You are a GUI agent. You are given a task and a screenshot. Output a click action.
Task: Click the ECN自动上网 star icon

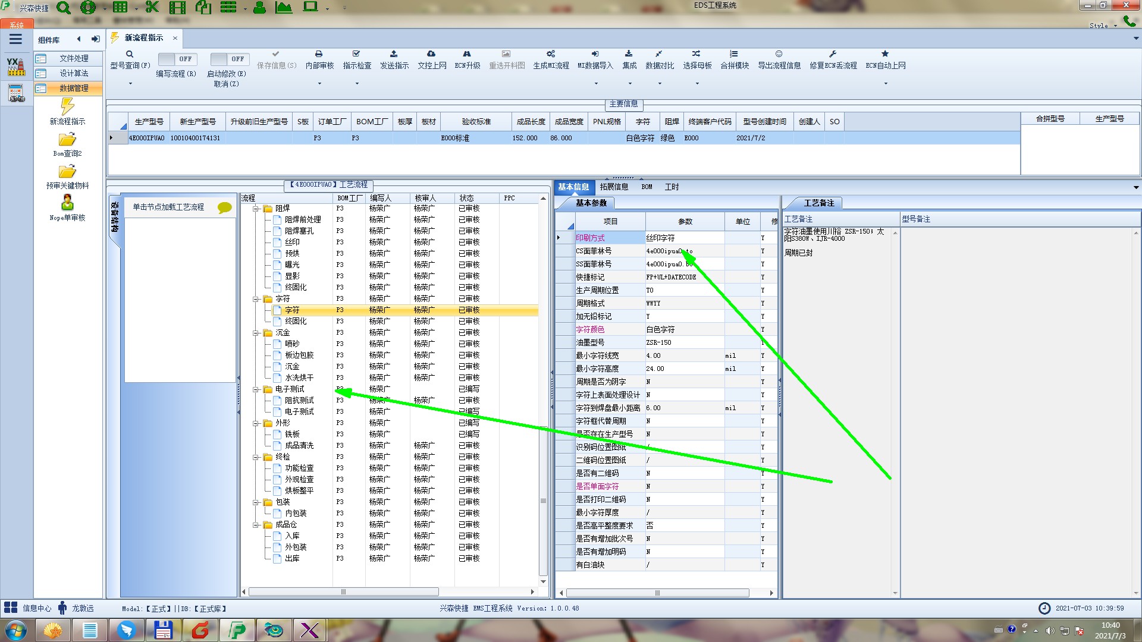(885, 54)
